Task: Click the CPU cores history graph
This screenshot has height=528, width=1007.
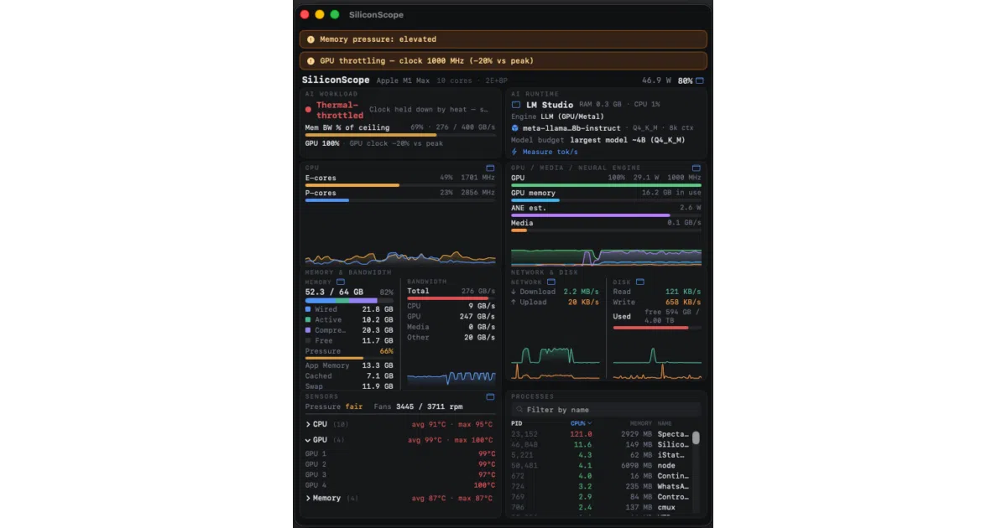Action: coord(399,257)
